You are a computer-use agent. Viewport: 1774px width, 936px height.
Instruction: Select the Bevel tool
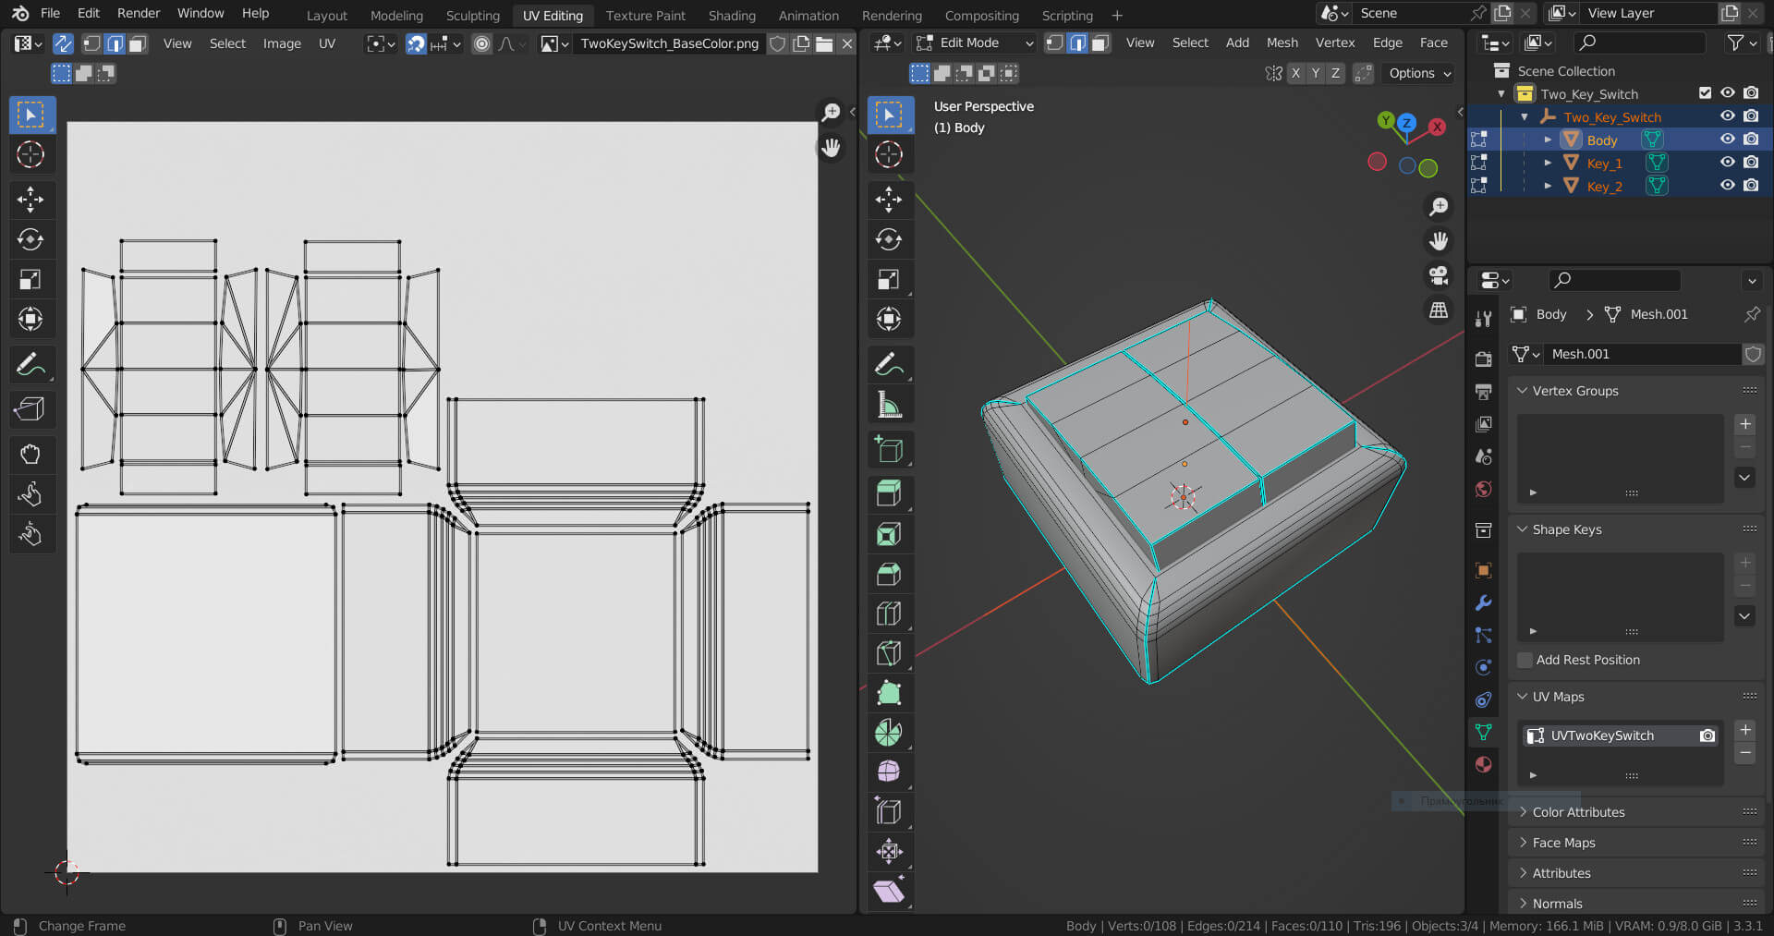tap(888, 574)
